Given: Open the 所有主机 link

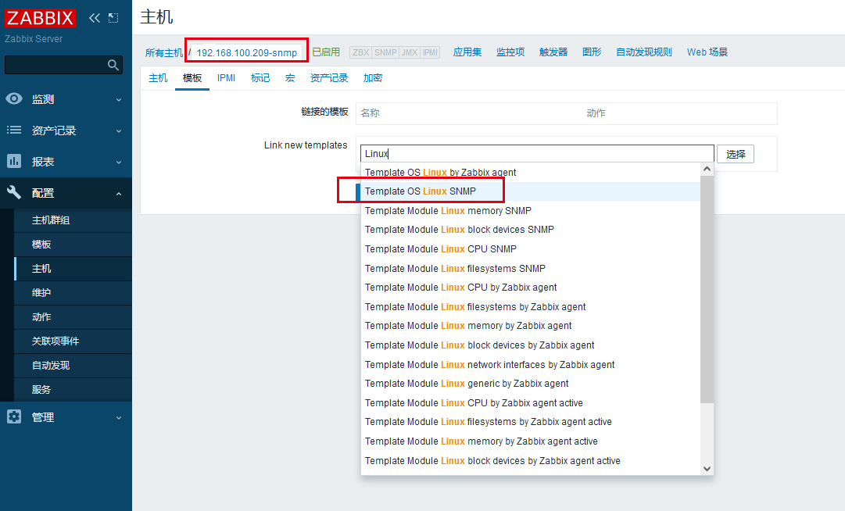Looking at the screenshot, I should tap(163, 52).
